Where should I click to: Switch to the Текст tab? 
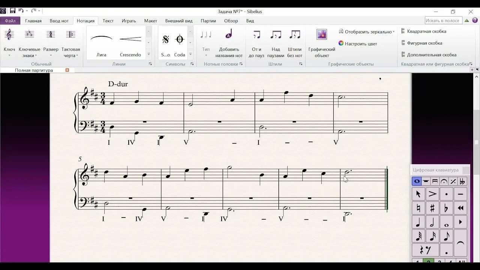(108, 21)
